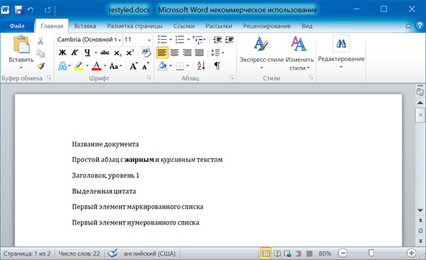
Task: Align text to the right
Action: 187,53
